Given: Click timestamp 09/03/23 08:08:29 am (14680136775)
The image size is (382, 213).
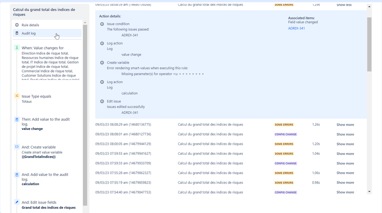Looking at the screenshot, I should point(123,124).
